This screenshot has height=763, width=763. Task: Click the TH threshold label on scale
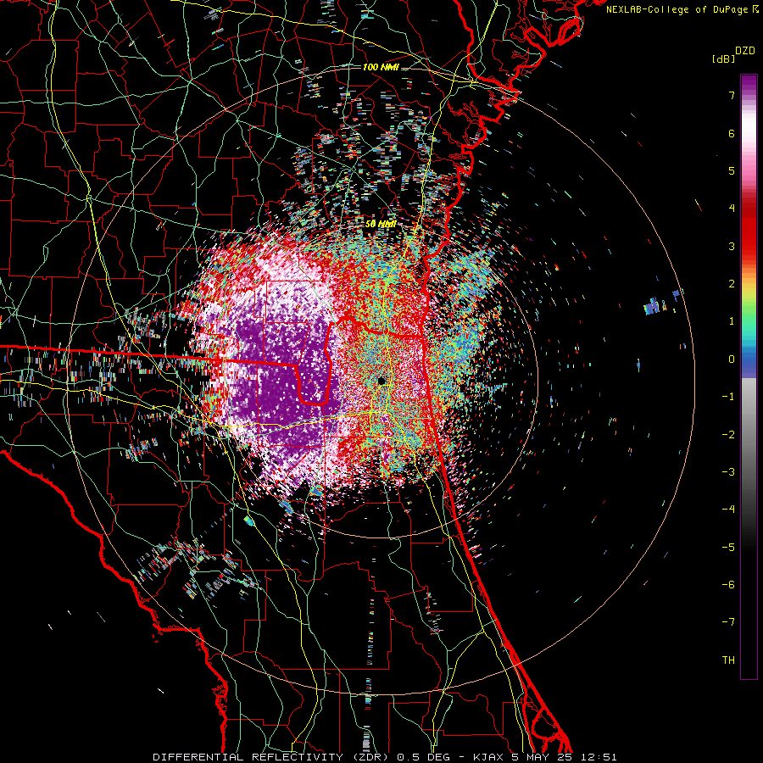[x=728, y=660]
